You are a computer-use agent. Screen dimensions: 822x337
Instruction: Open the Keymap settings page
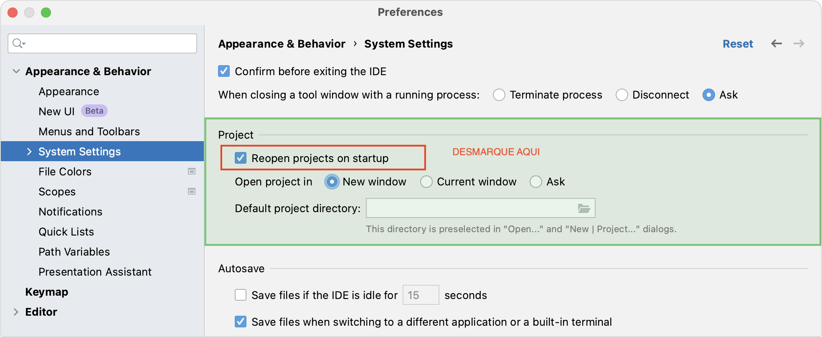point(46,292)
